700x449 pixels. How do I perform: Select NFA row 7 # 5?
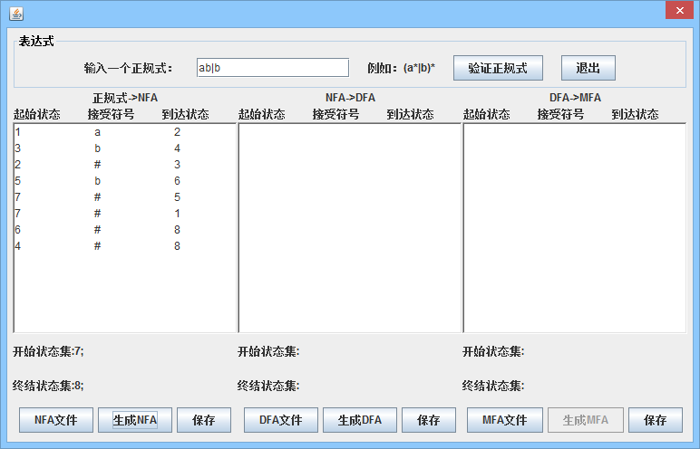click(124, 197)
